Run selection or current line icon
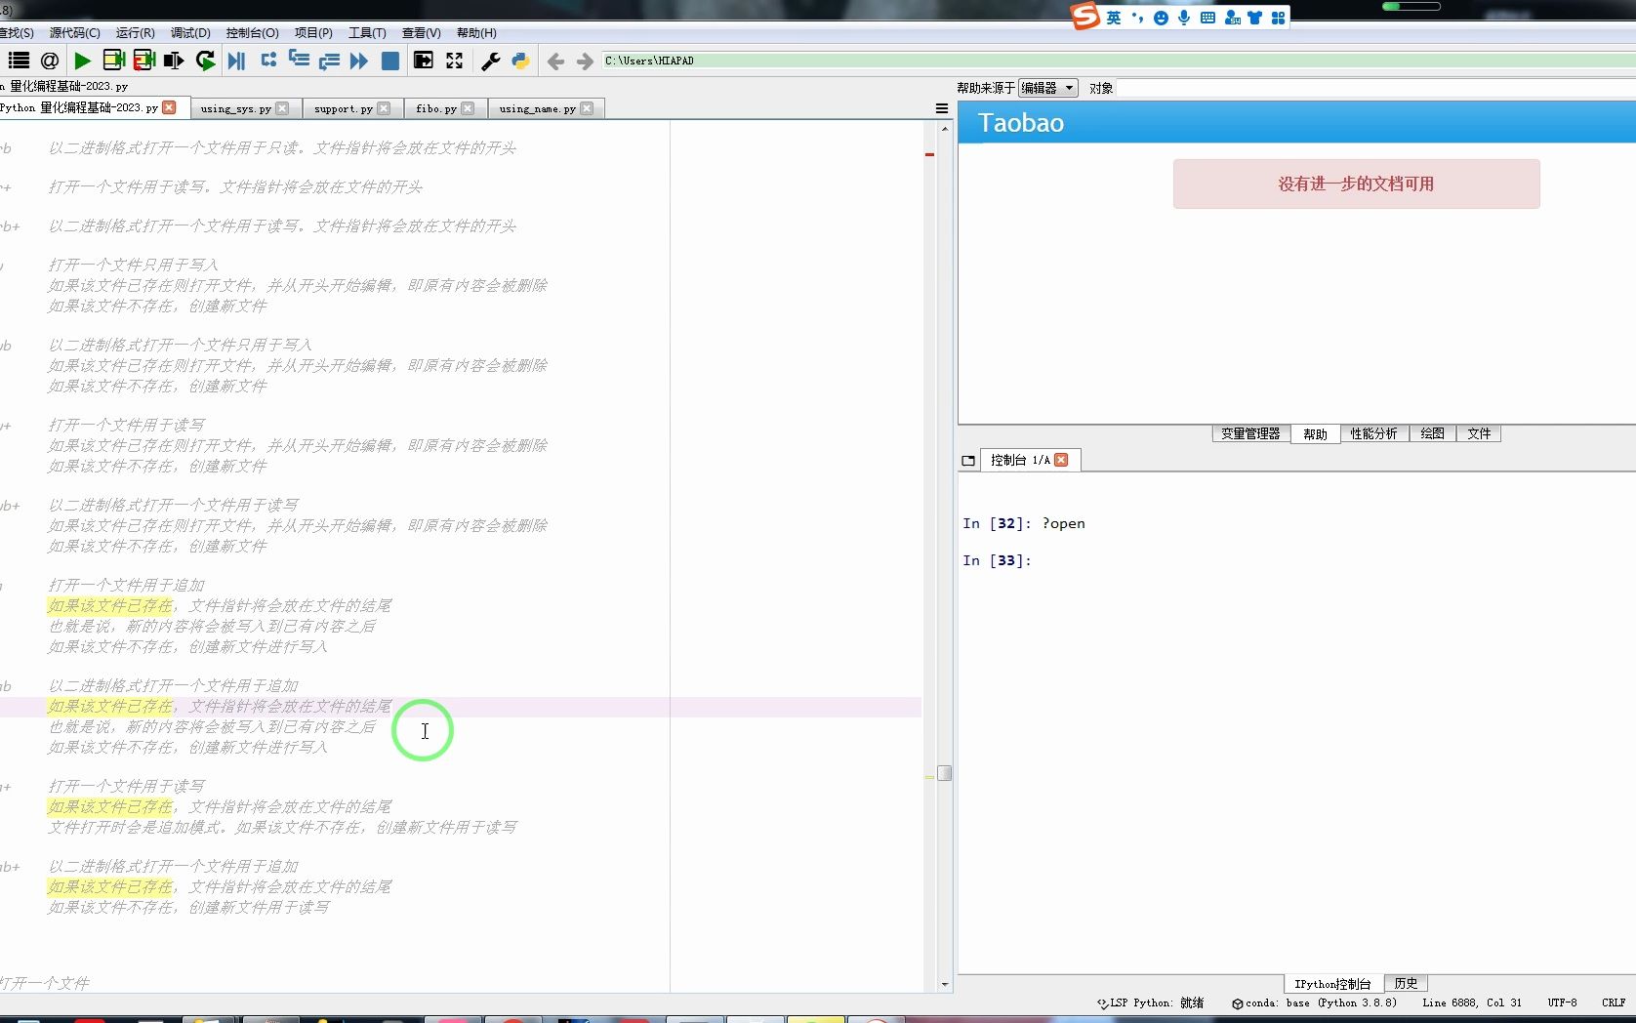 (x=174, y=61)
